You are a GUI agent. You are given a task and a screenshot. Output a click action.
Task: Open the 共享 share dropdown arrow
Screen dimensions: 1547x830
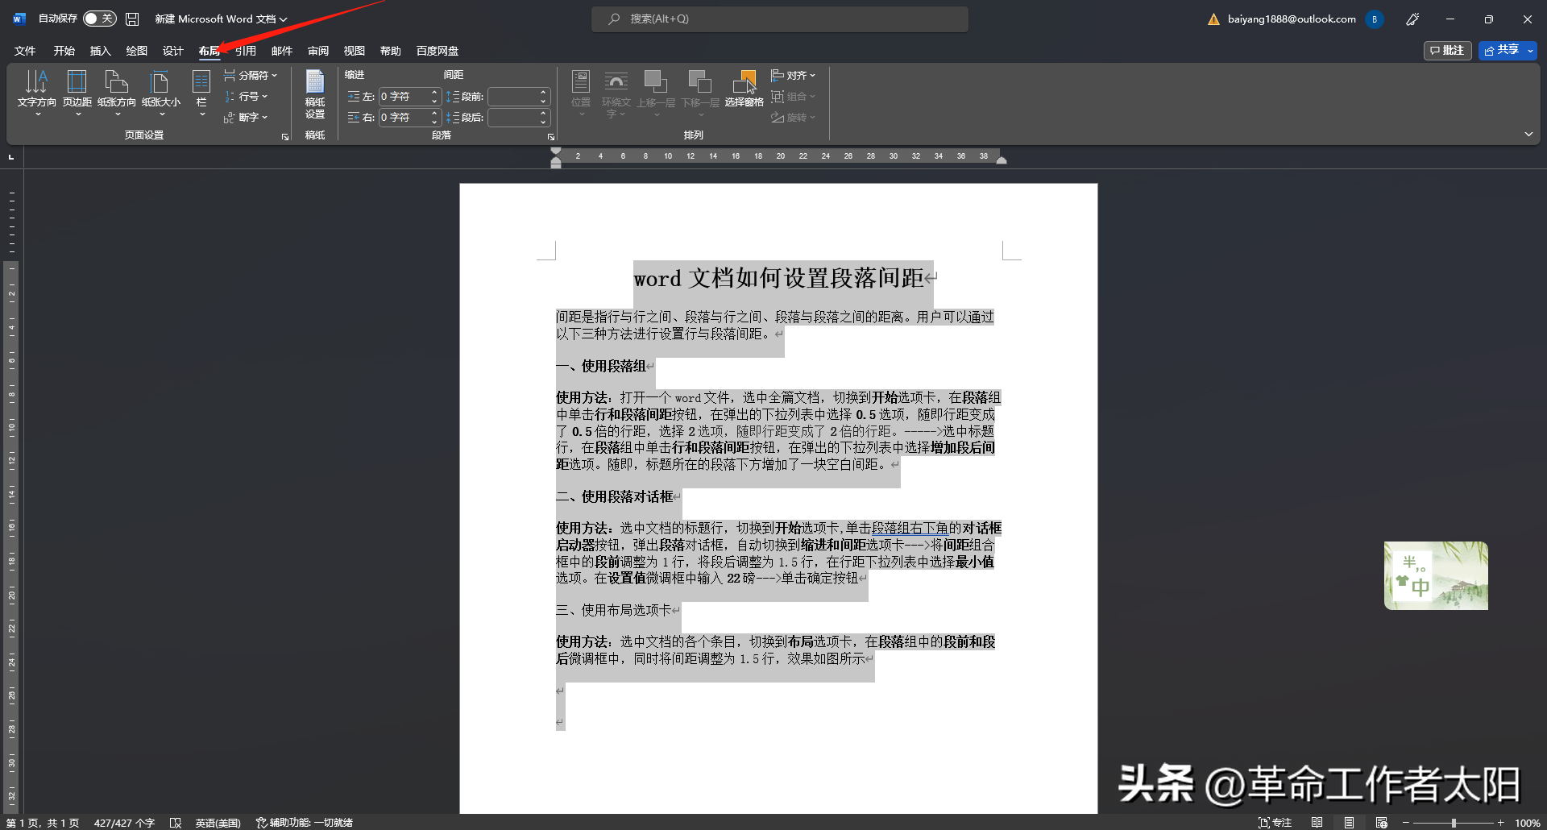click(1530, 51)
